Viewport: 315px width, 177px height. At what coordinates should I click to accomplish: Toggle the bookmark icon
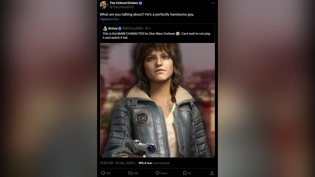(185, 173)
